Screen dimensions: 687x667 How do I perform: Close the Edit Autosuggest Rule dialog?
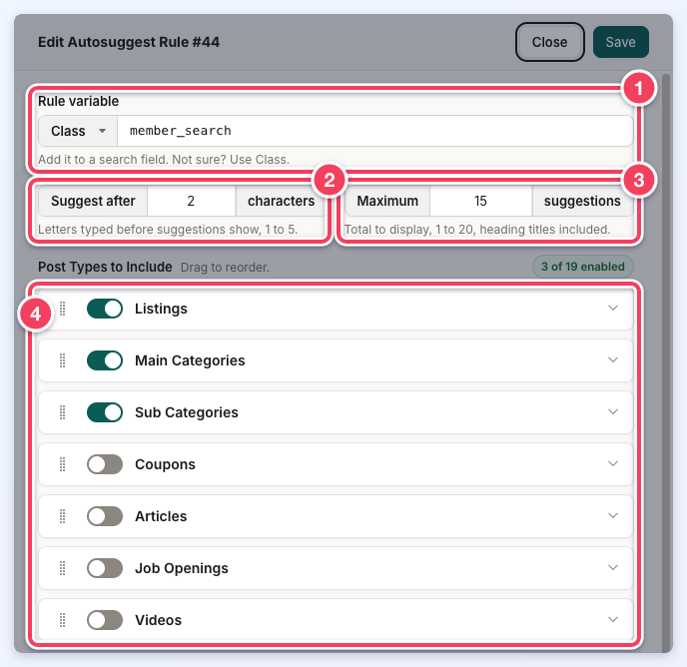click(549, 42)
